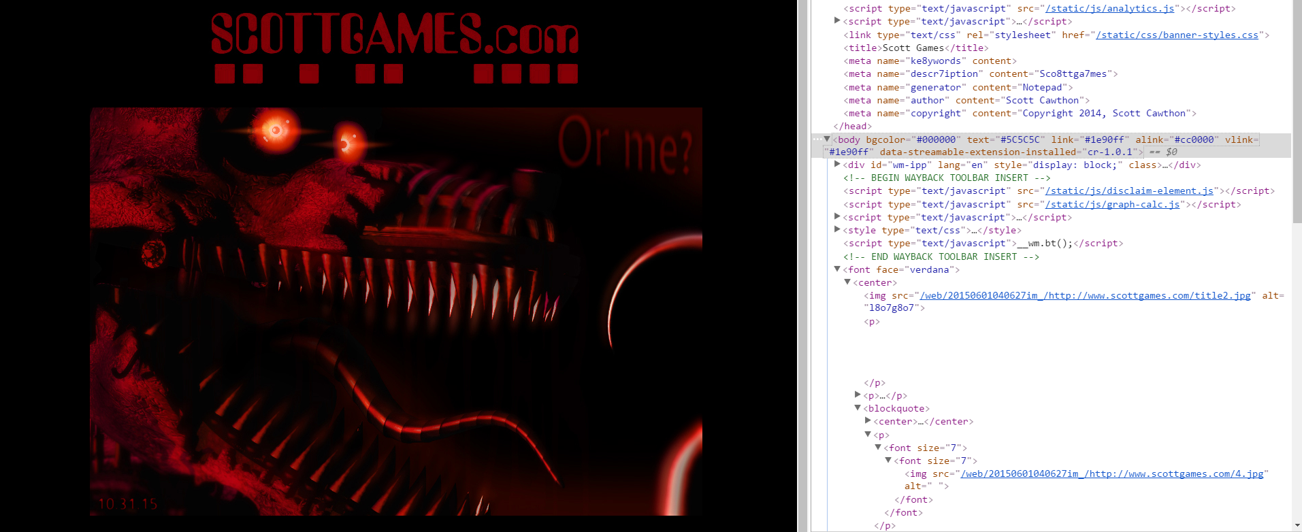Select the meta name="ke8ywords" row
Image resolution: width=1302 pixels, height=532 pixels.
930,61
